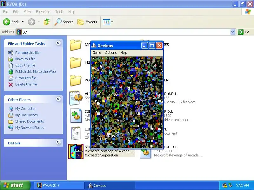This screenshot has width=254, height=190.
Task: Click the Windows flag logo
Action: click(x=248, y=12)
